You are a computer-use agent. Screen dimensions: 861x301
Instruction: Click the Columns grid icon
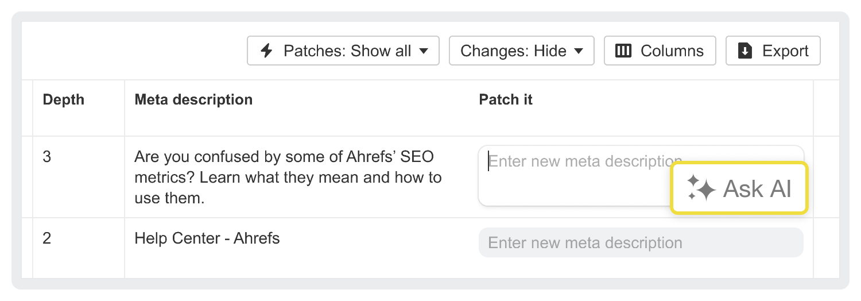tap(623, 51)
